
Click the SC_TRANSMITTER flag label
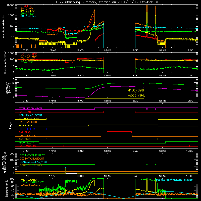click(29, 122)
